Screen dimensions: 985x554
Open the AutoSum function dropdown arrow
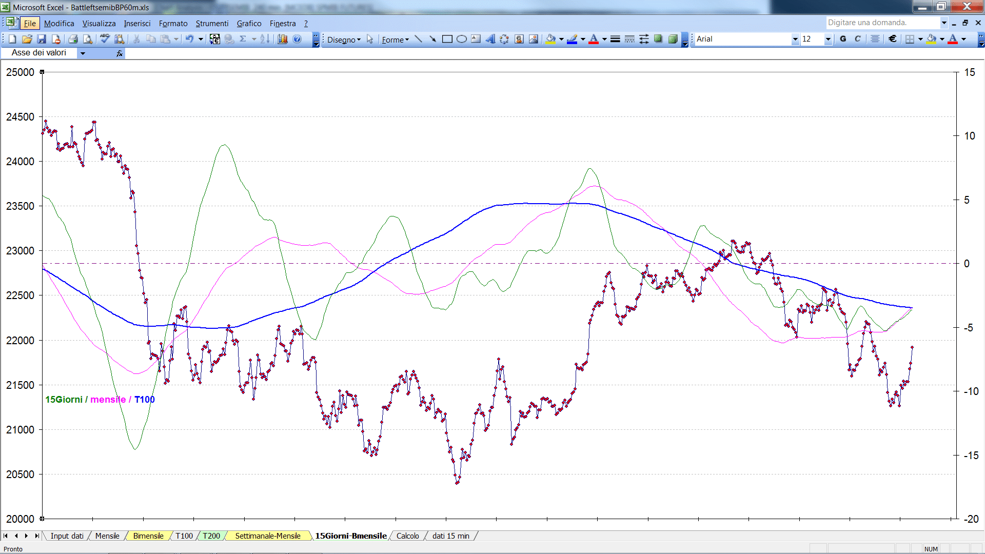(254, 39)
